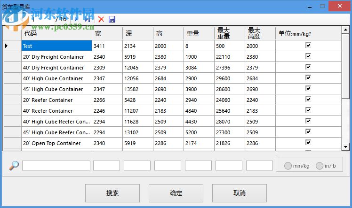Click depth cell 13582
The image size is (352, 208).
[x=138, y=89]
